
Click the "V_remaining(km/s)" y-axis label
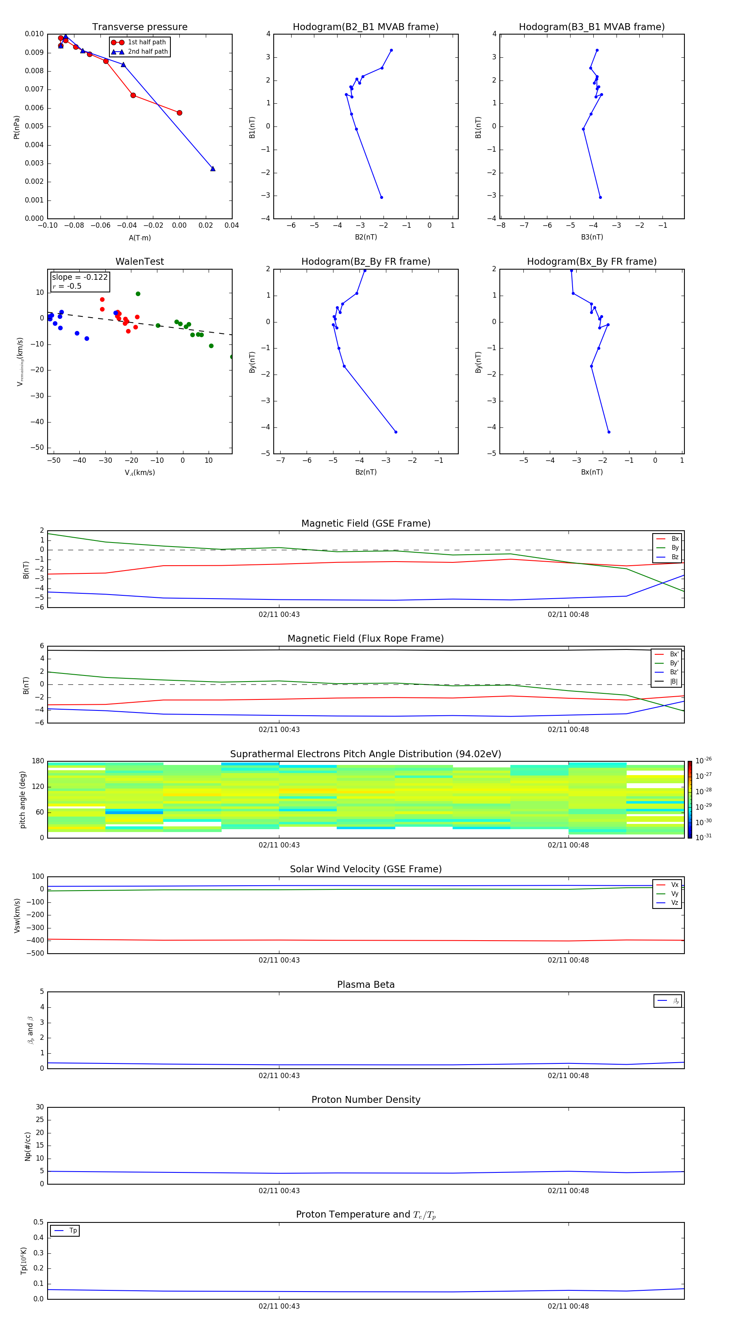tap(20, 362)
